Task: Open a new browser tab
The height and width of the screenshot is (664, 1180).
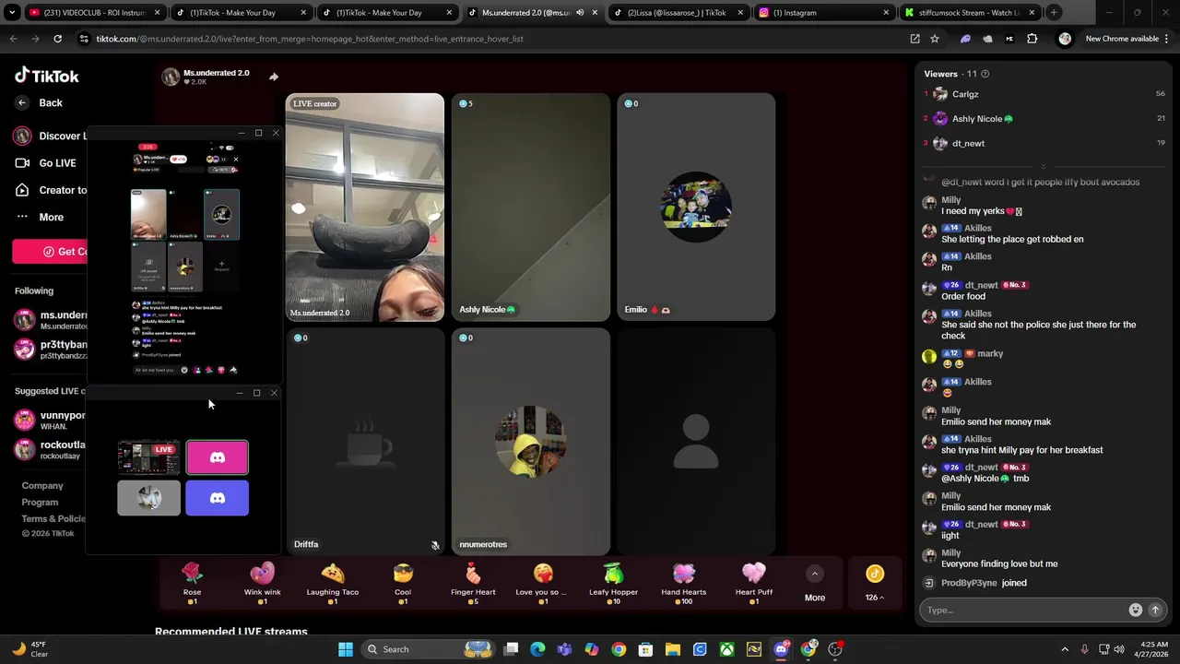Action: [x=1054, y=13]
